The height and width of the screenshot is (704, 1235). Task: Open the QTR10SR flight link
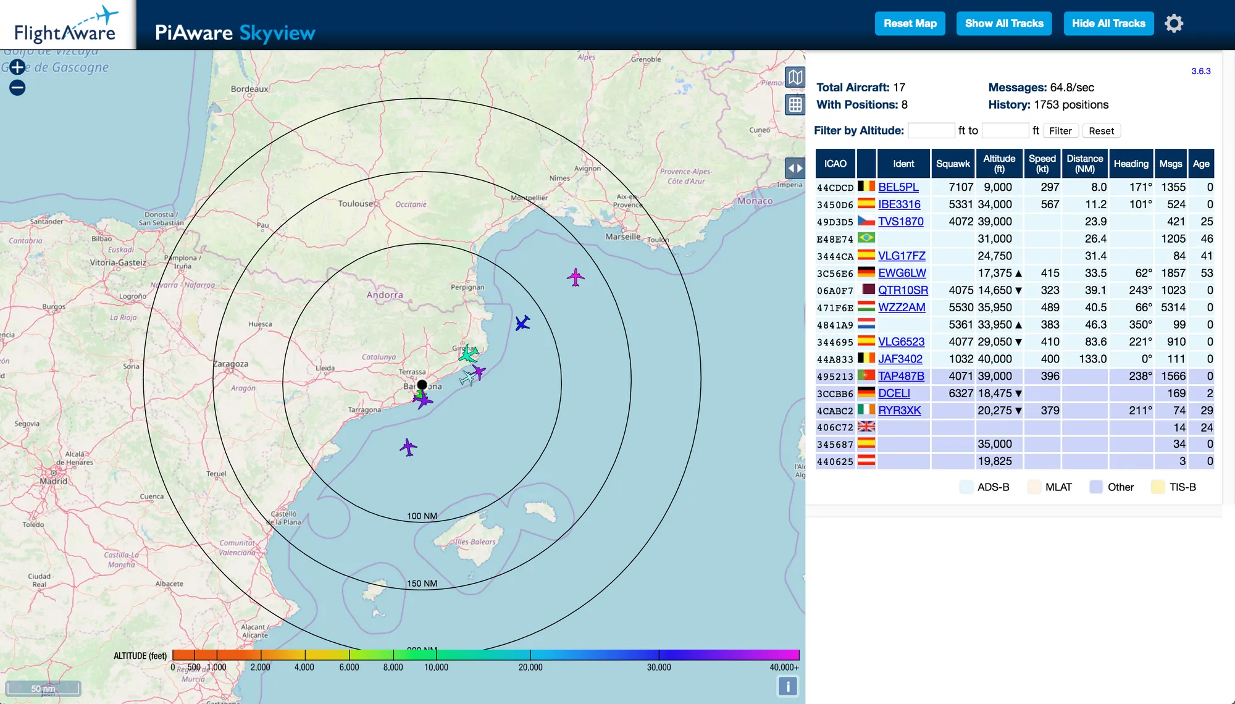click(x=903, y=290)
